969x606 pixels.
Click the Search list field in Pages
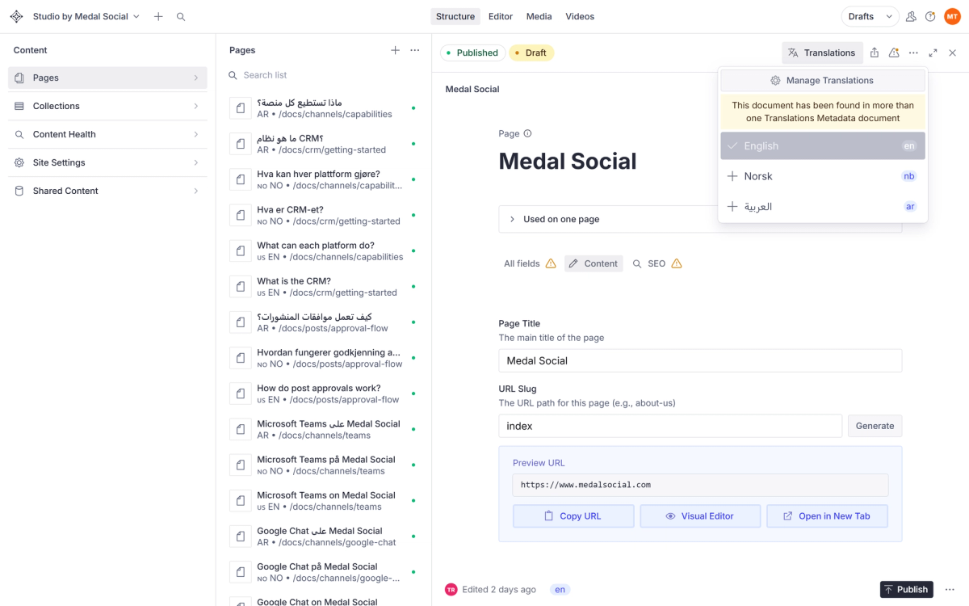(323, 75)
